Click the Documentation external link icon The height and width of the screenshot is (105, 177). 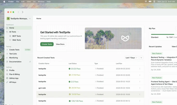pos(30,62)
